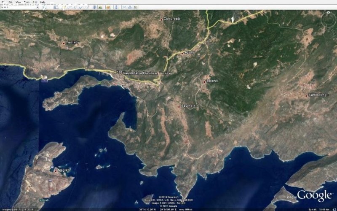Click View in Google Maps icon

[135, 7]
